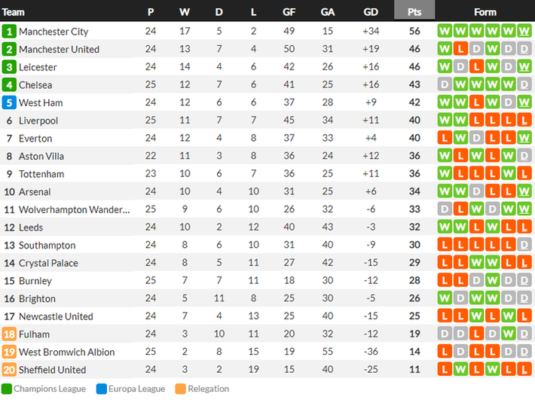Click Manchester City's latest underlined W form icon
The image size is (535, 400).
coord(524,32)
